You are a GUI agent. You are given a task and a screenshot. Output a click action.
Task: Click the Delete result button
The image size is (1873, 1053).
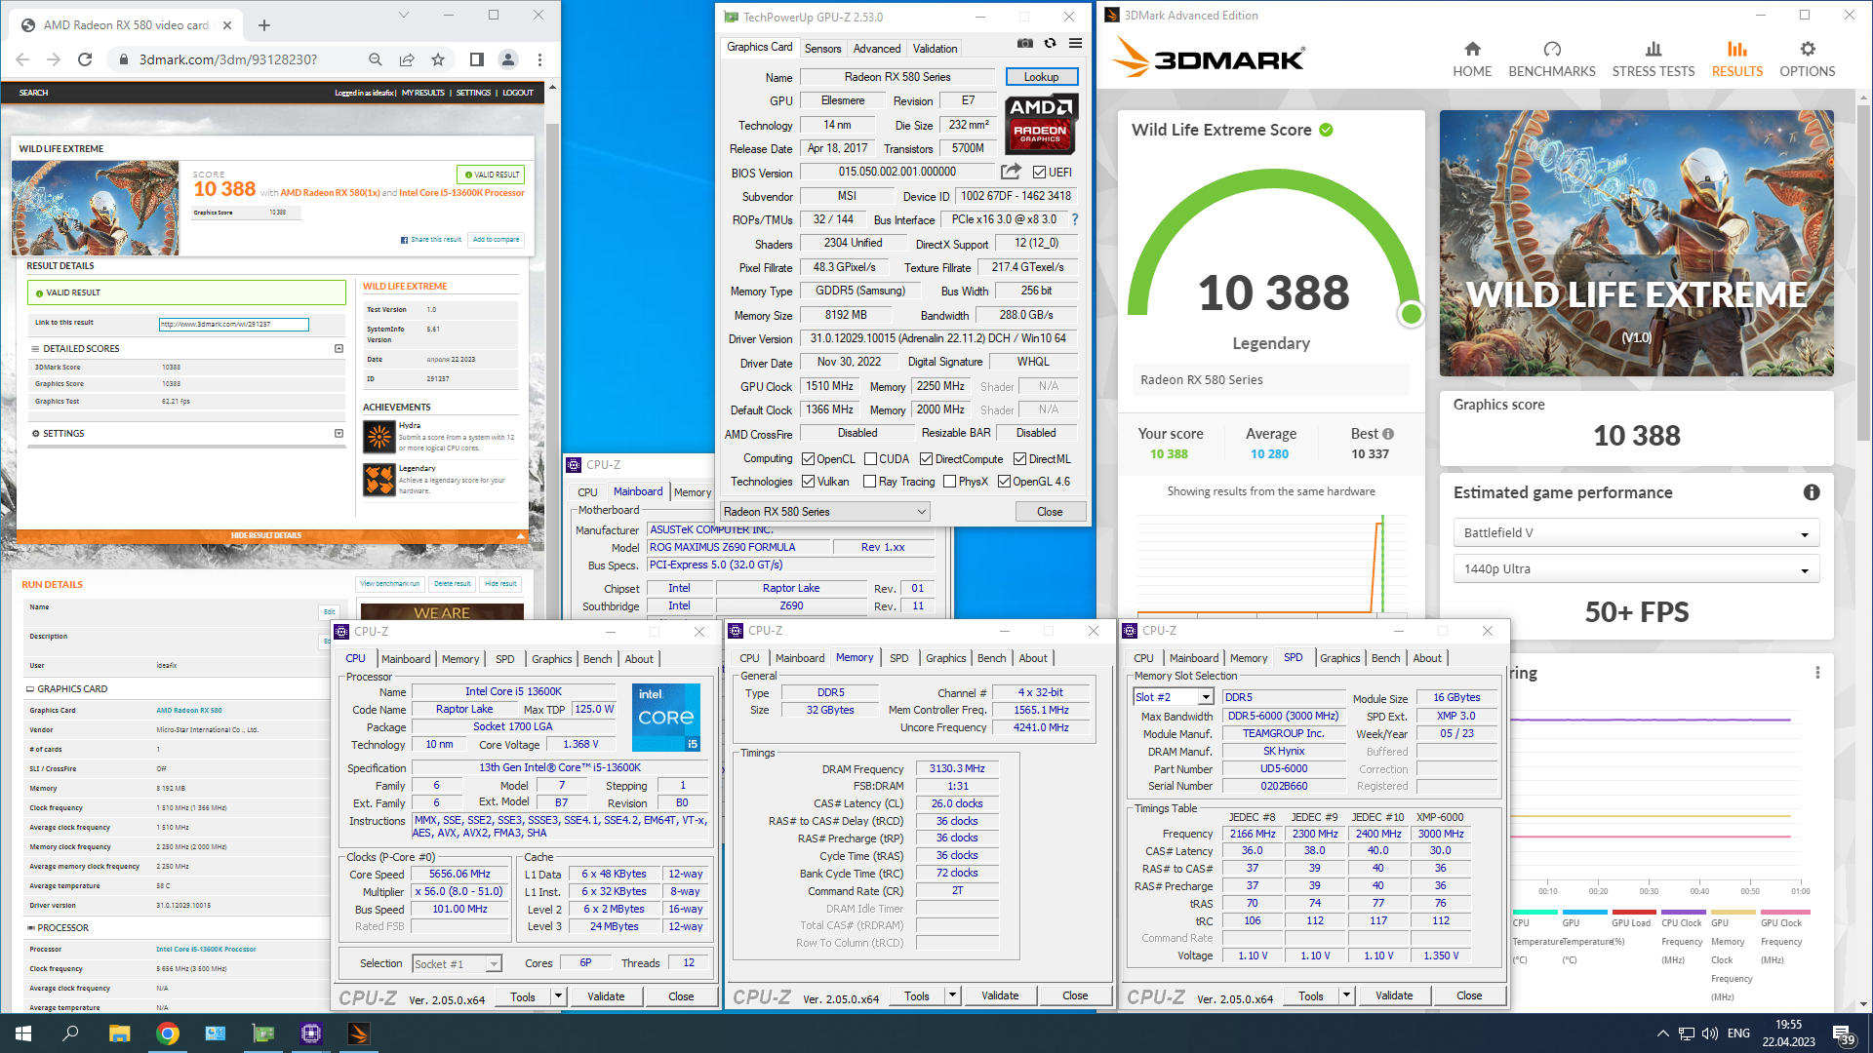pos(452,584)
